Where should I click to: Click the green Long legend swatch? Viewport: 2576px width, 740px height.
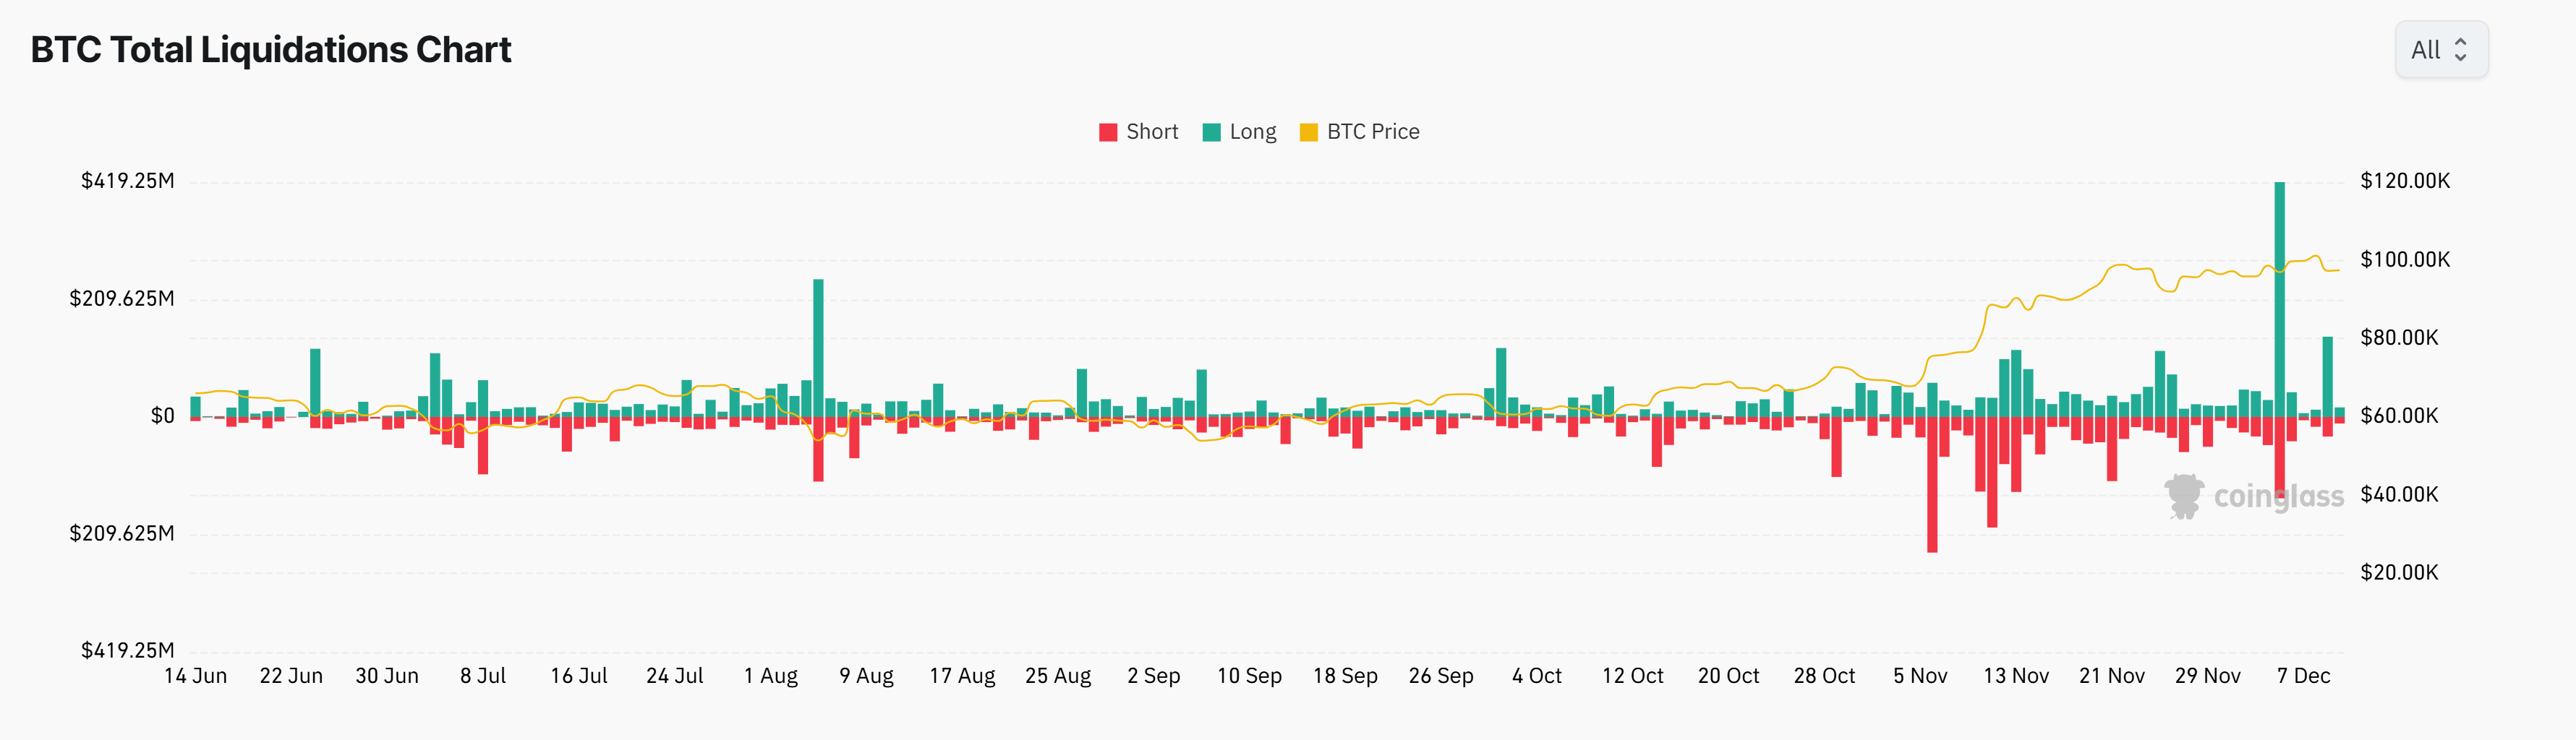point(1211,133)
